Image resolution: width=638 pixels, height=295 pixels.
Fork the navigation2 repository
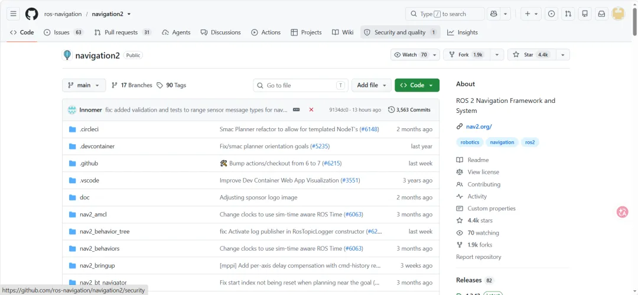pyautogui.click(x=467, y=54)
